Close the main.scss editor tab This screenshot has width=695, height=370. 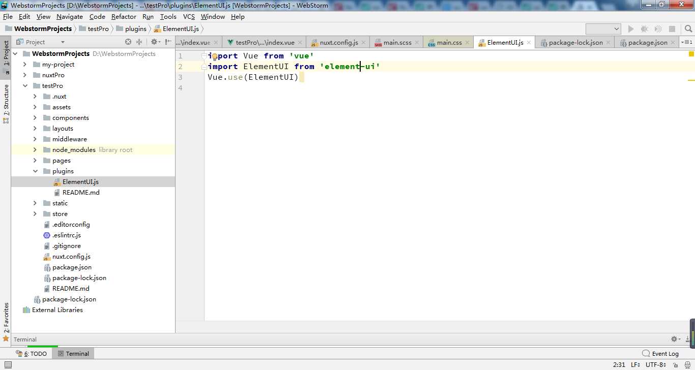pos(417,43)
